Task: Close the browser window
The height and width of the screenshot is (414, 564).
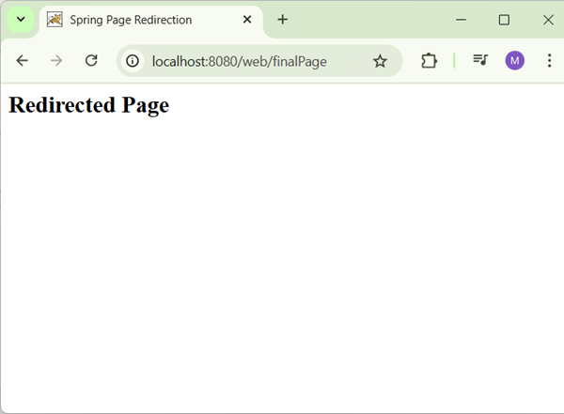Action: click(548, 20)
